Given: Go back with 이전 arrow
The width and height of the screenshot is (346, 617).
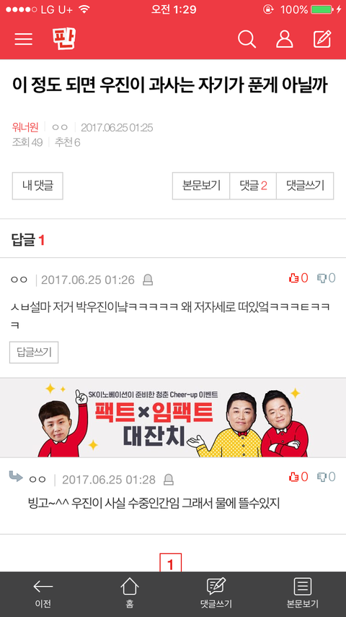Looking at the screenshot, I should tap(43, 593).
